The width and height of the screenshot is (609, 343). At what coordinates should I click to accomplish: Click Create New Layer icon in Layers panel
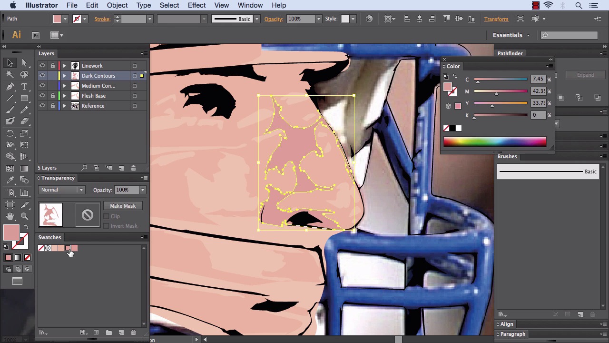pos(121,168)
